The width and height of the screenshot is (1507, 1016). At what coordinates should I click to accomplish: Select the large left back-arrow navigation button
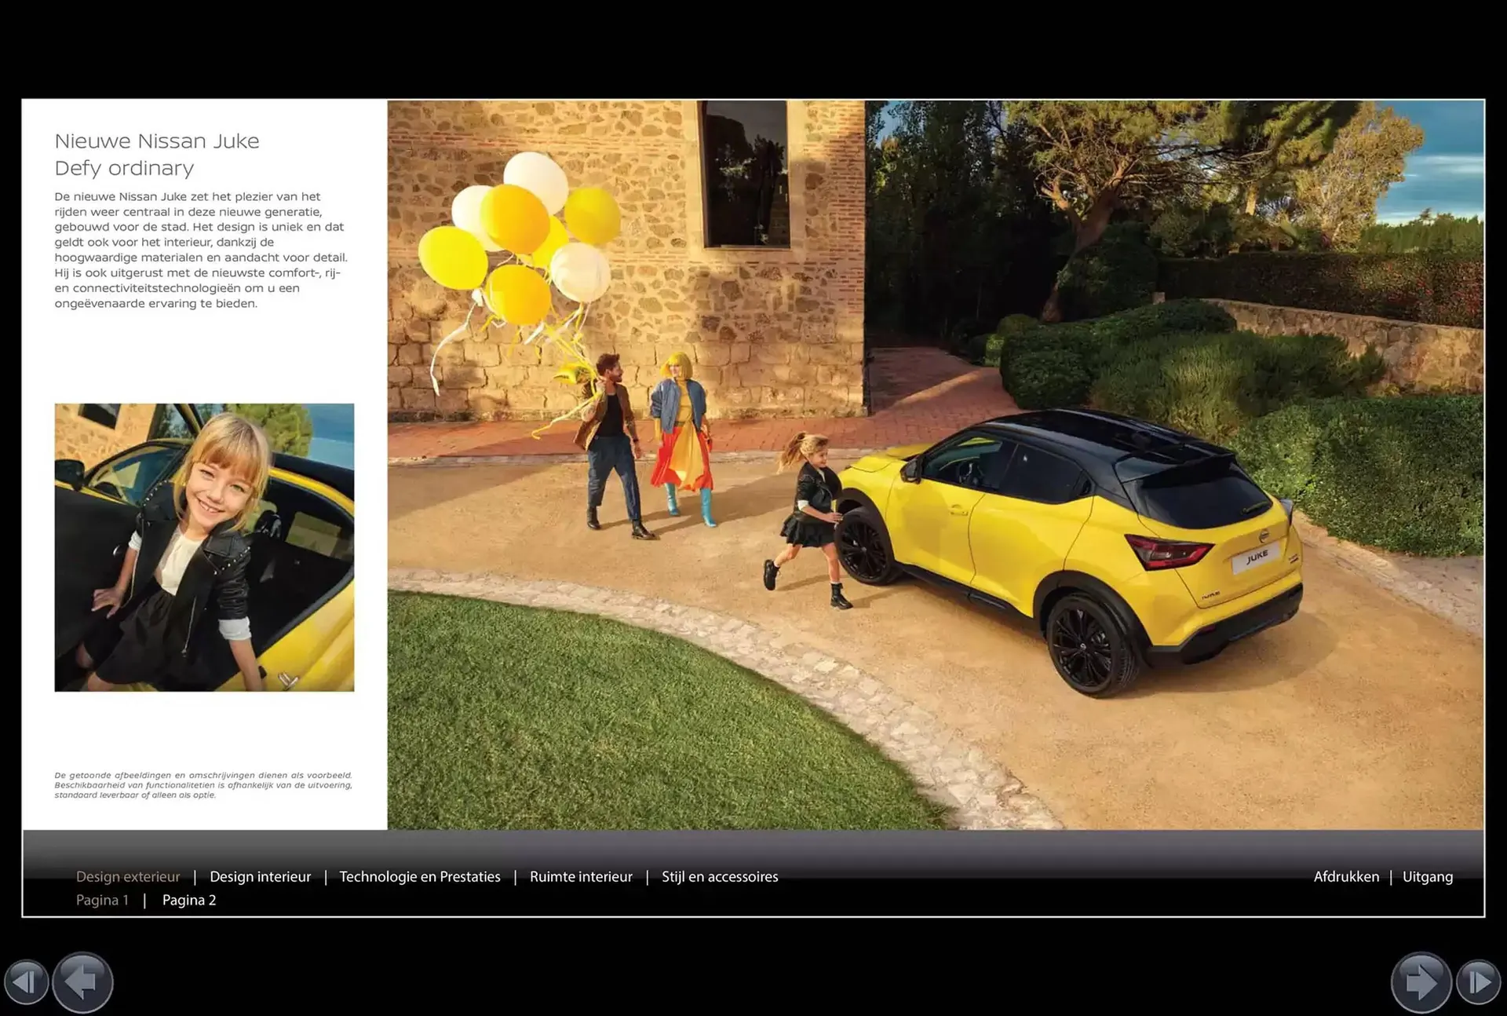[x=82, y=981]
